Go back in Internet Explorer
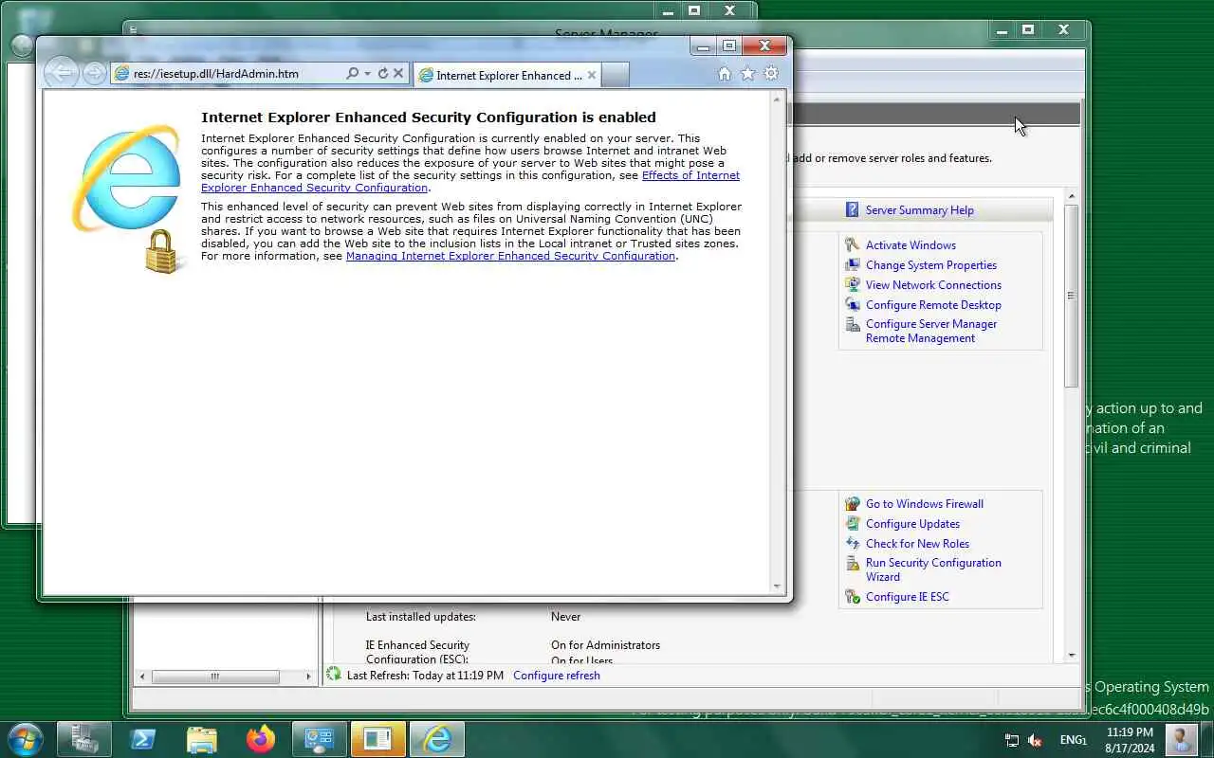 (x=62, y=73)
